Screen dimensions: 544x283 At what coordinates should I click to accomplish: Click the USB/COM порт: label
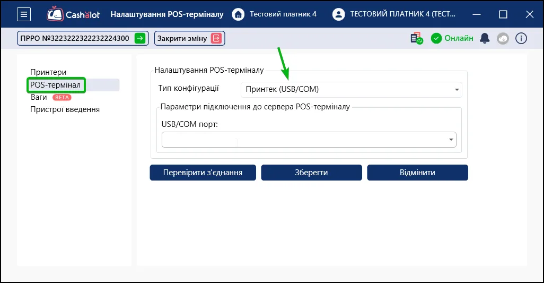(190, 124)
